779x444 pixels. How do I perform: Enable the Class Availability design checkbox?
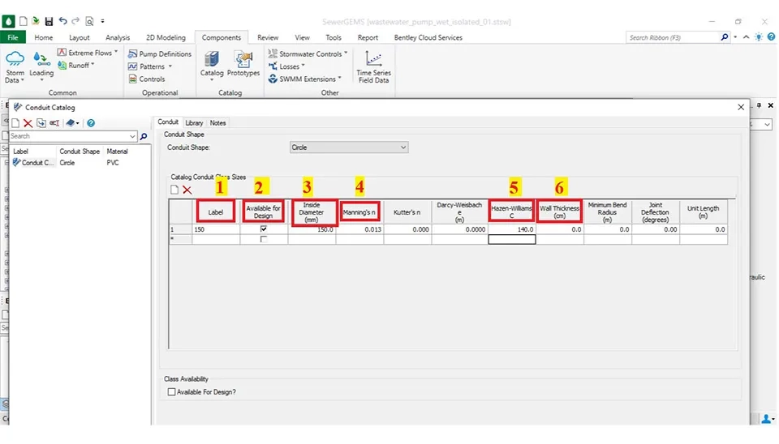pos(171,392)
